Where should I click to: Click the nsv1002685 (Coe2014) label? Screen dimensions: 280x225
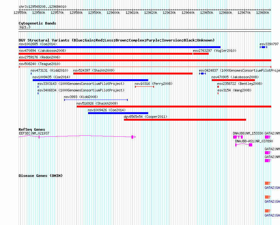pos(38,44)
